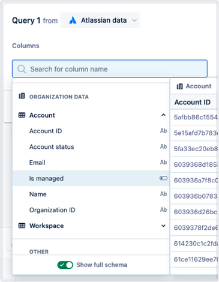Click the boolean type icon for Is managed
The height and width of the screenshot is (282, 219).
tap(163, 178)
